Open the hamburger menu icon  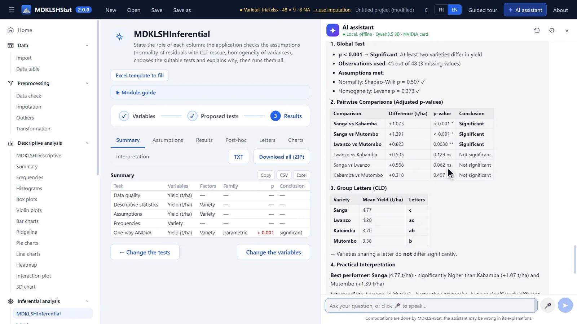[12, 10]
